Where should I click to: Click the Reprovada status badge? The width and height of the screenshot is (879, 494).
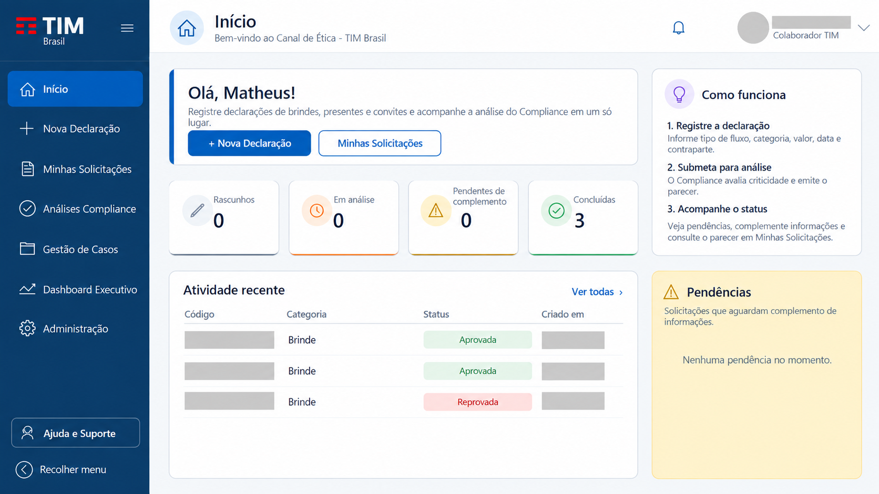(478, 402)
